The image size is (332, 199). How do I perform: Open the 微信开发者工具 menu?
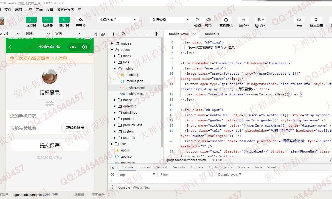click(69, 10)
